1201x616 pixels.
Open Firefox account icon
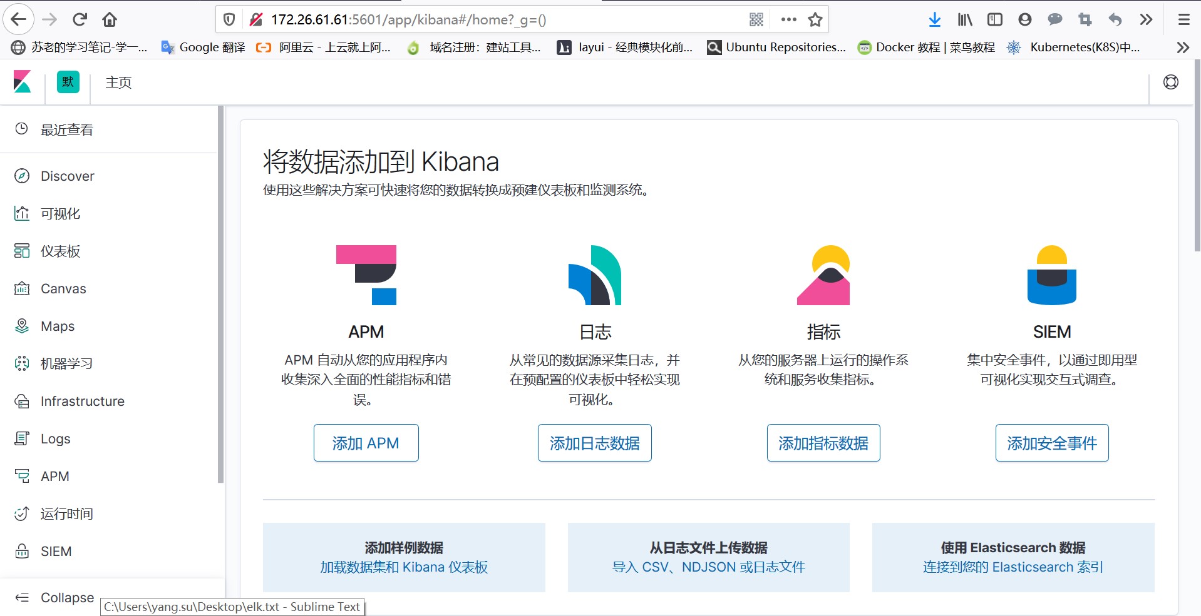pyautogui.click(x=1024, y=19)
